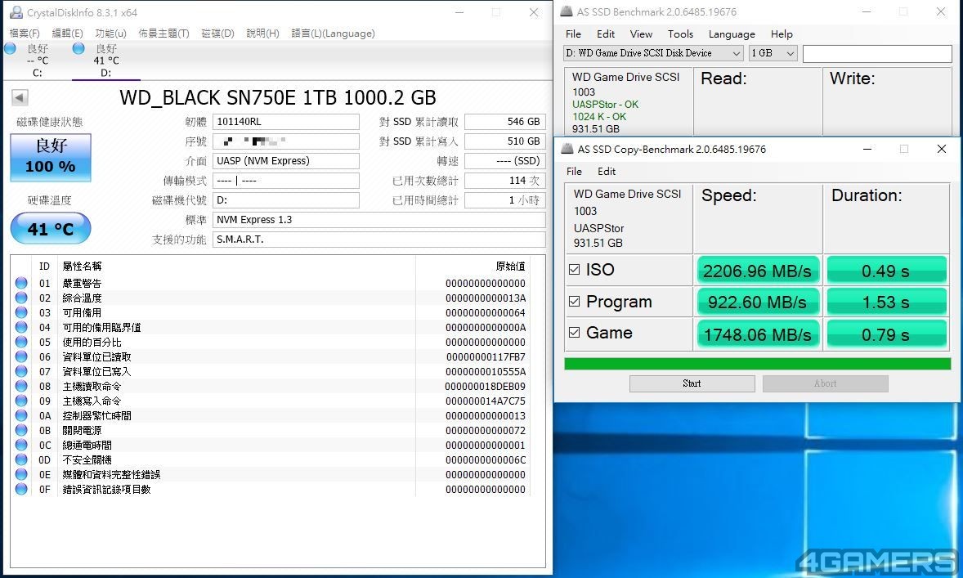Click the Program speed result 922.60 MB/s

pyautogui.click(x=758, y=302)
